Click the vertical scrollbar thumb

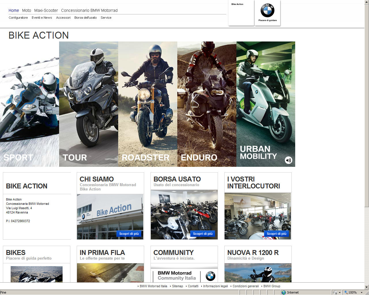click(367, 105)
